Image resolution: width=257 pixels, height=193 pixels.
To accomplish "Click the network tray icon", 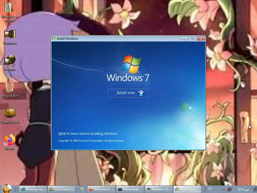I will [x=223, y=189].
